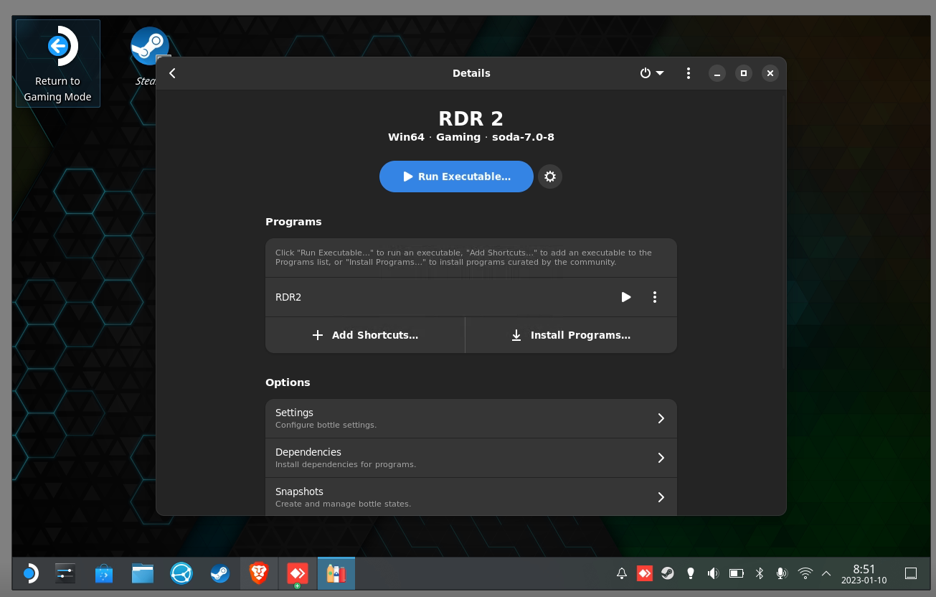Open System Settings from the taskbar
The width and height of the screenshot is (936, 597).
coord(65,573)
